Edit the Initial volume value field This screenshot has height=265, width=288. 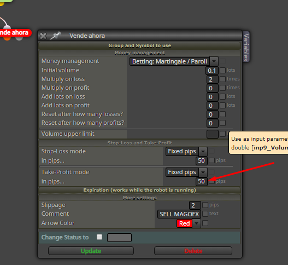(x=212, y=71)
